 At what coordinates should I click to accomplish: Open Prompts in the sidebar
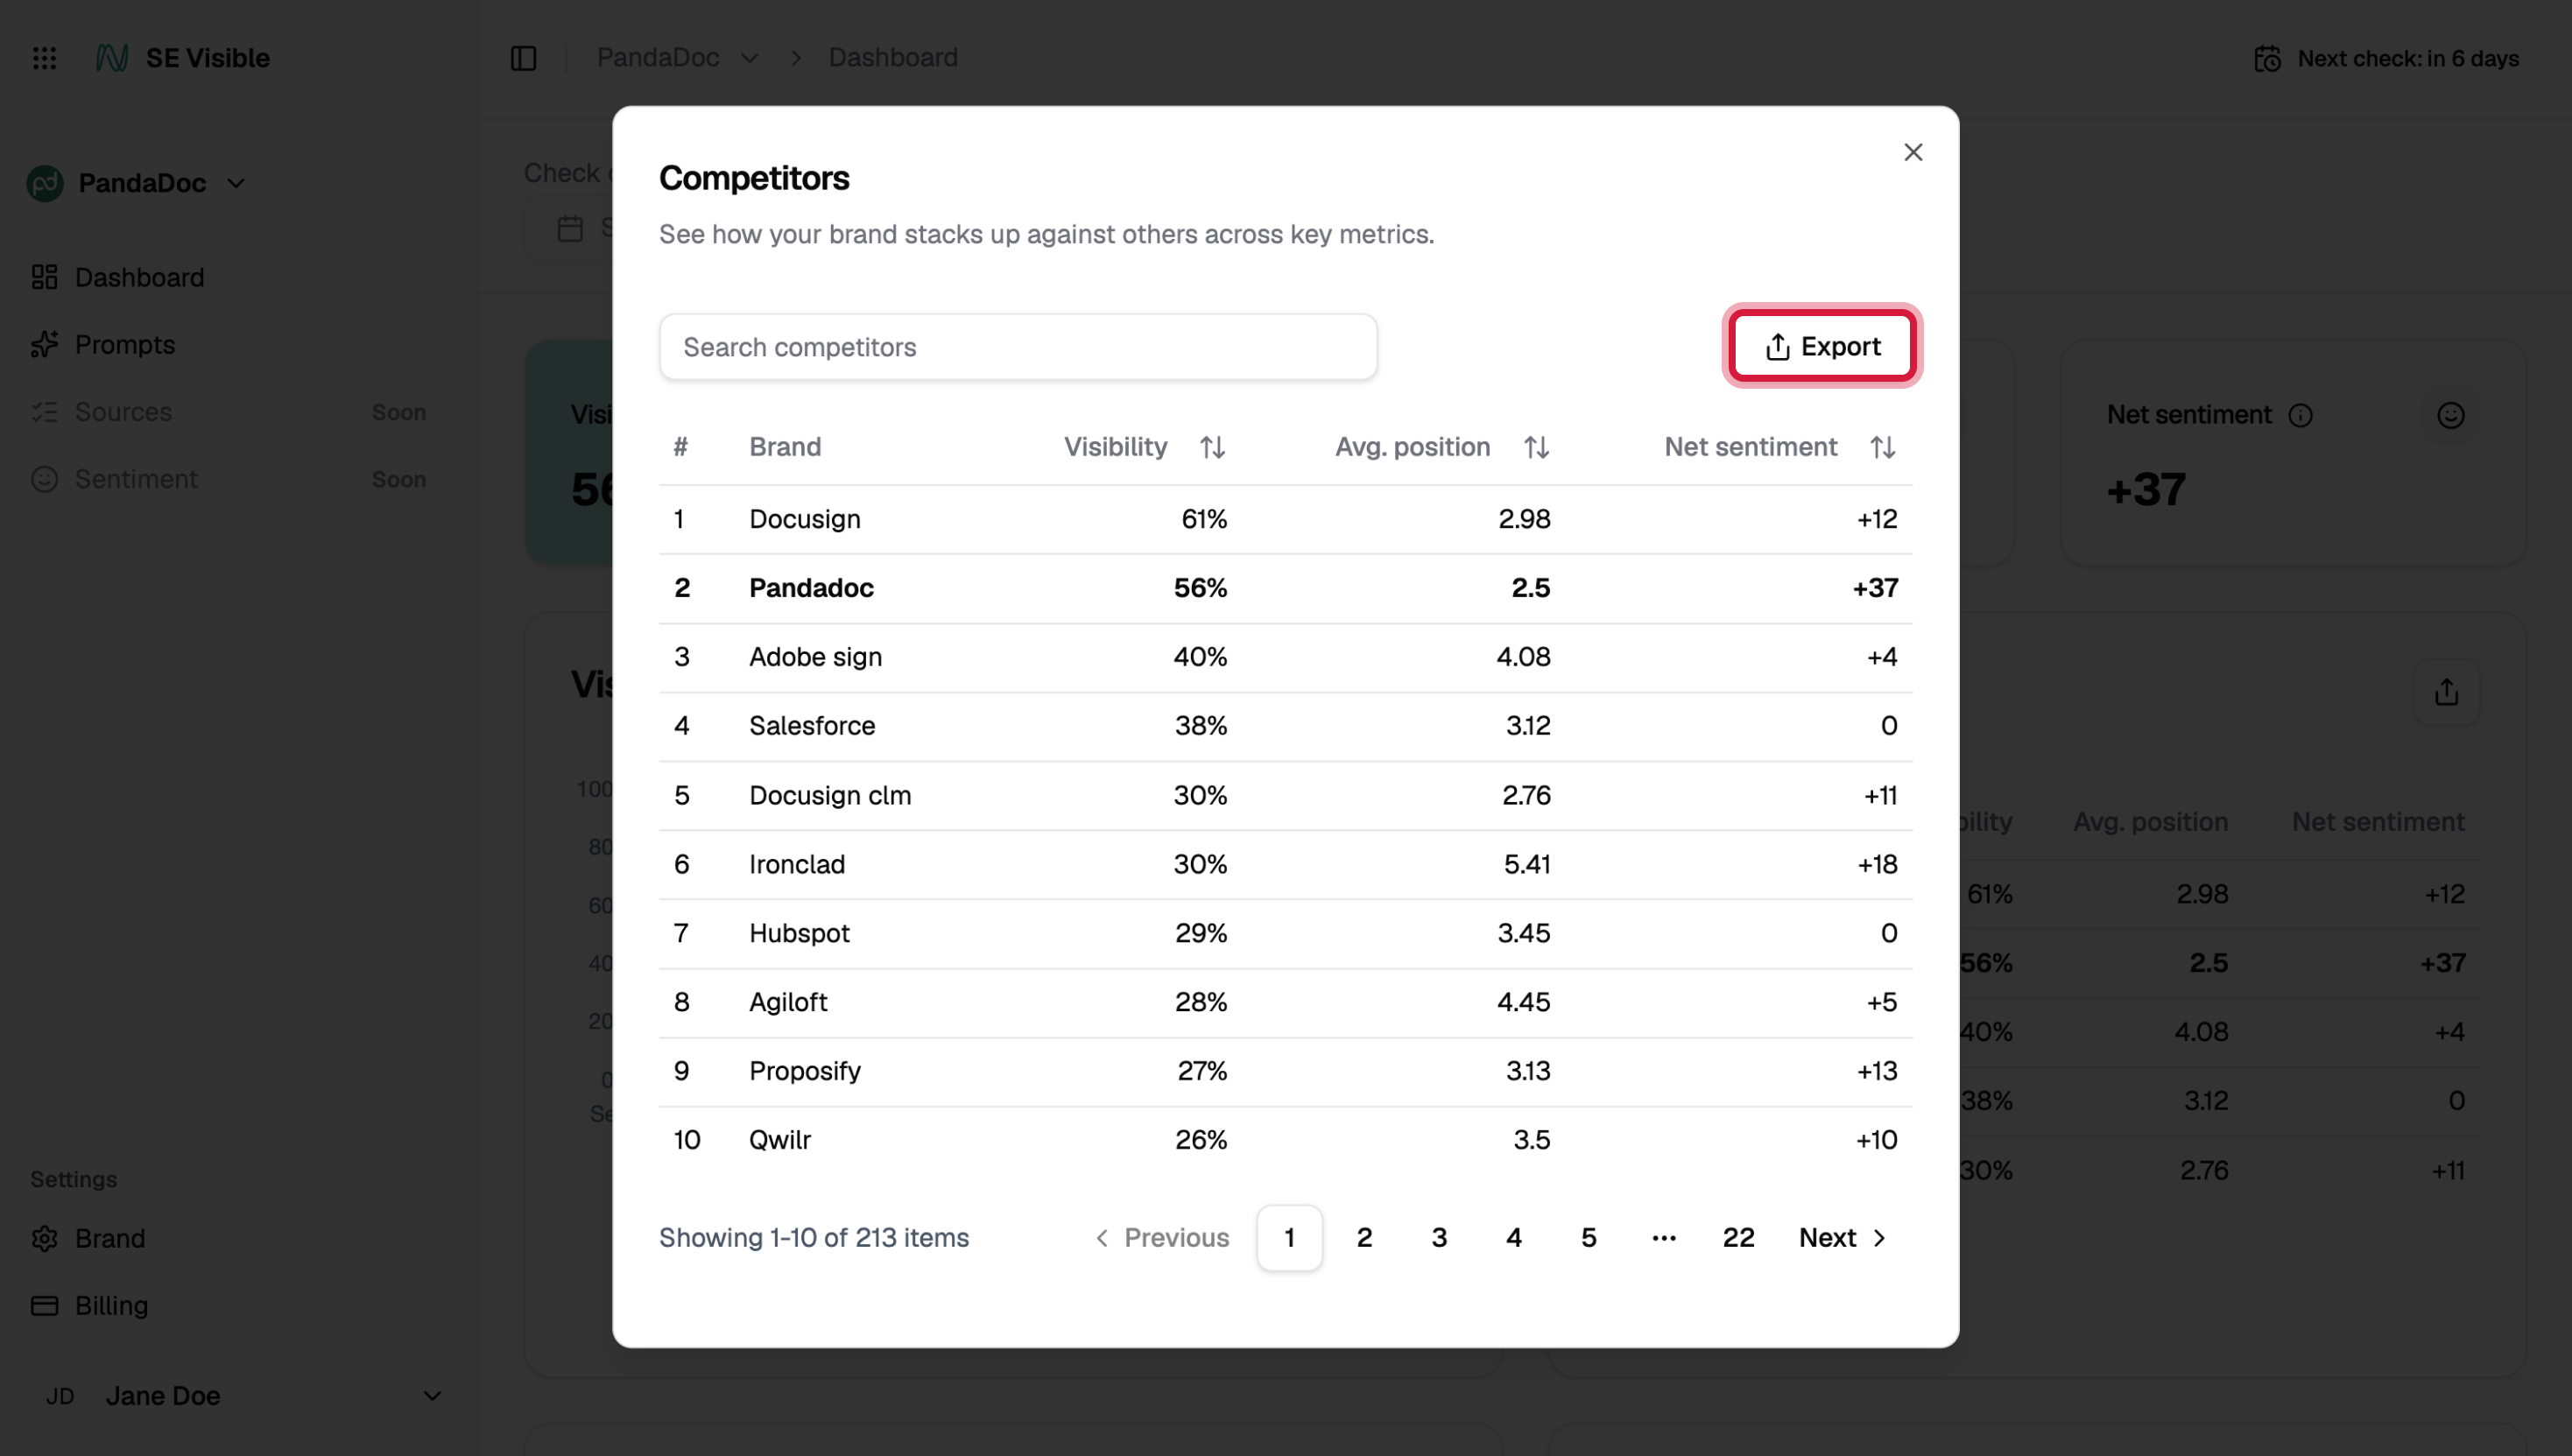(x=124, y=344)
